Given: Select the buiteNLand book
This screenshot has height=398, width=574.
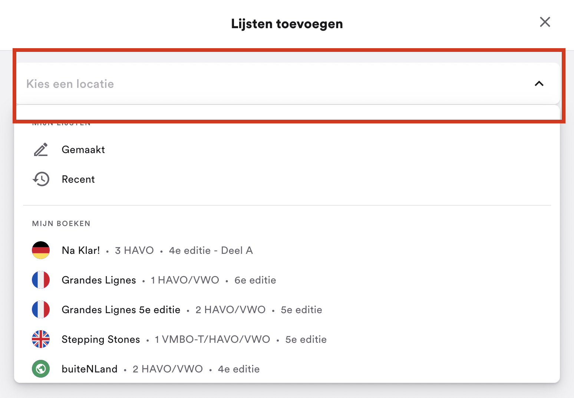Looking at the screenshot, I should point(287,369).
